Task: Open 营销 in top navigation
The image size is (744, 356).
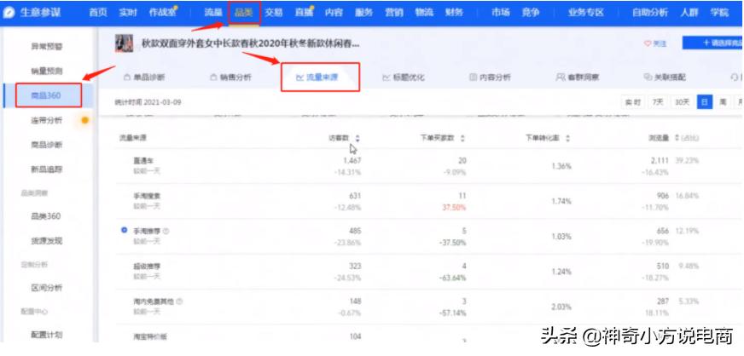Action: point(394,13)
